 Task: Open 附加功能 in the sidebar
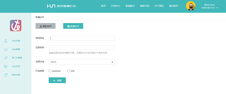16,75
